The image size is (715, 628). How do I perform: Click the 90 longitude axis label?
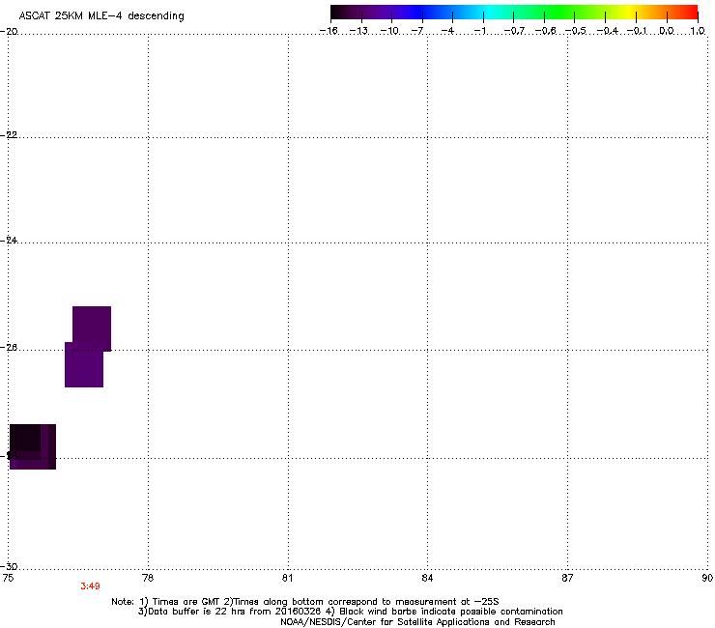(707, 578)
